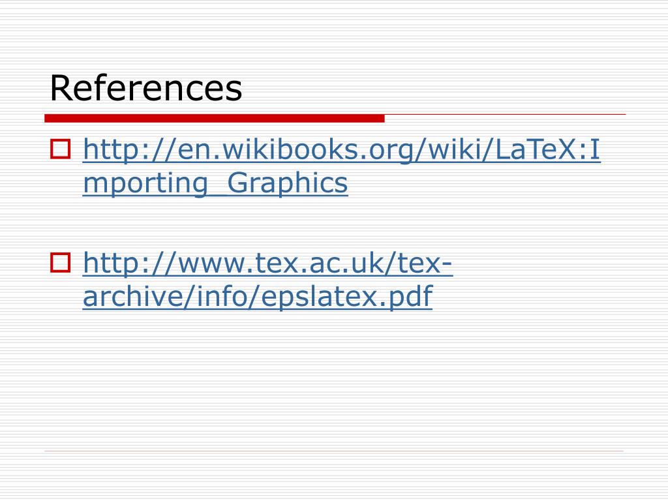Click red square bullet beside wikibooks link
The height and width of the screenshot is (501, 668).
(x=61, y=149)
